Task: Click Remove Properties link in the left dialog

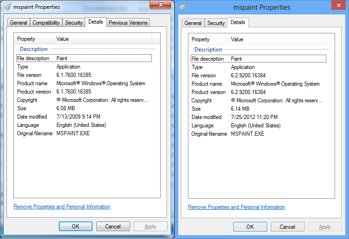Action: [62, 207]
